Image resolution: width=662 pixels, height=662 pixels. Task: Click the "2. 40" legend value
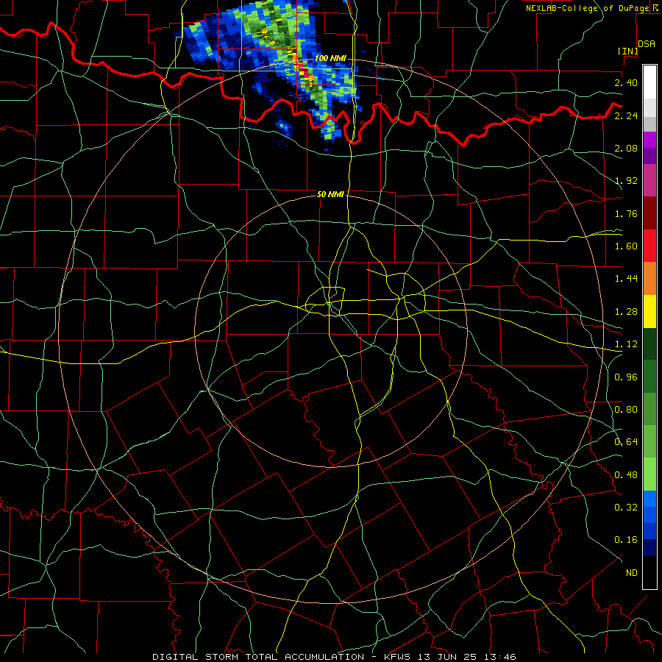tap(626, 82)
